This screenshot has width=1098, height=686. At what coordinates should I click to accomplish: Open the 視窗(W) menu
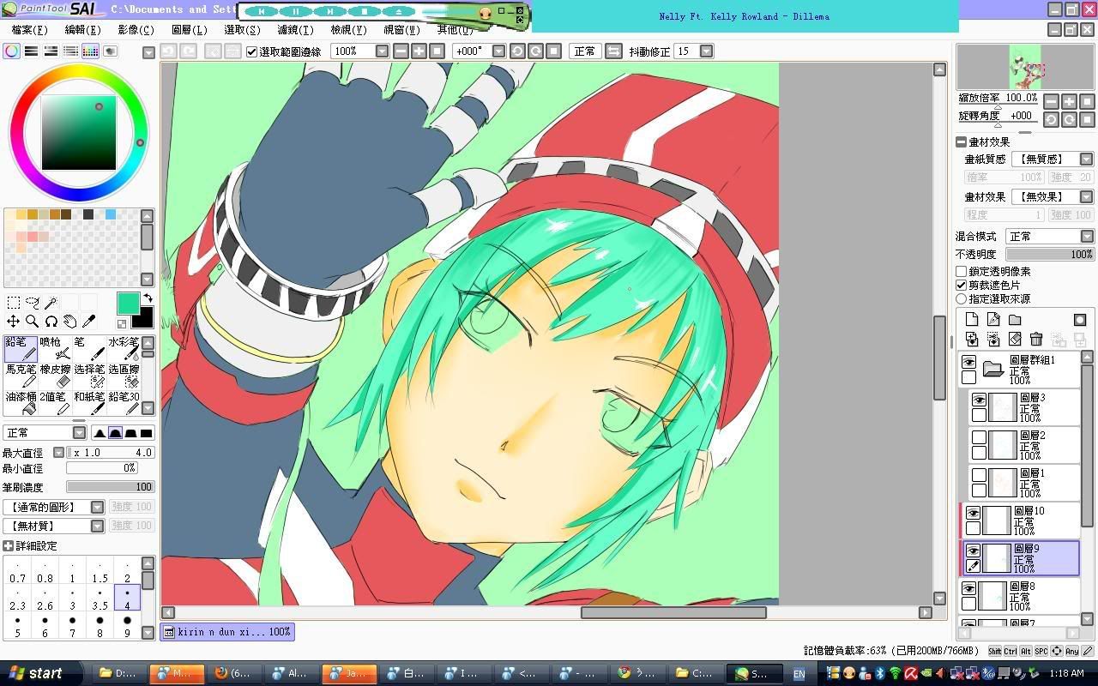(401, 30)
